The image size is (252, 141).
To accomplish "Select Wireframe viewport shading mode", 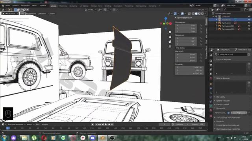I will click(x=193, y=14).
